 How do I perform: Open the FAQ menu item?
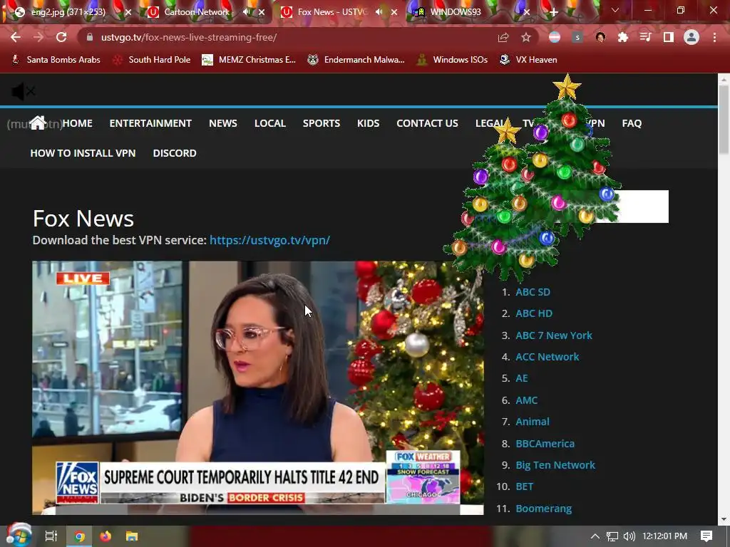pos(632,123)
